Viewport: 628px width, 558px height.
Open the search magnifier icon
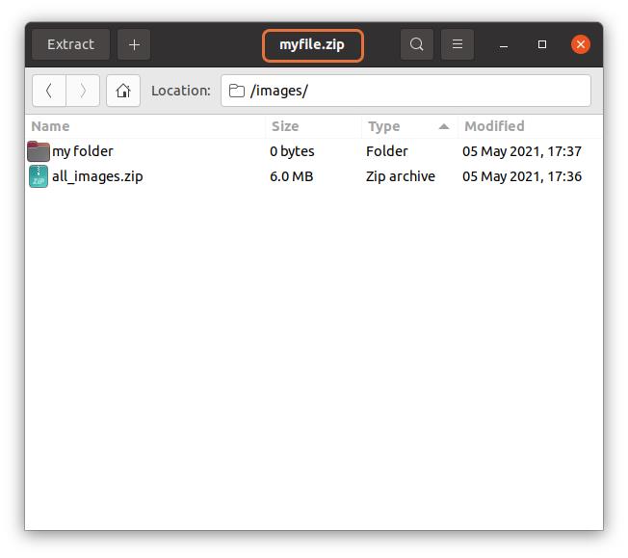pyautogui.click(x=416, y=44)
